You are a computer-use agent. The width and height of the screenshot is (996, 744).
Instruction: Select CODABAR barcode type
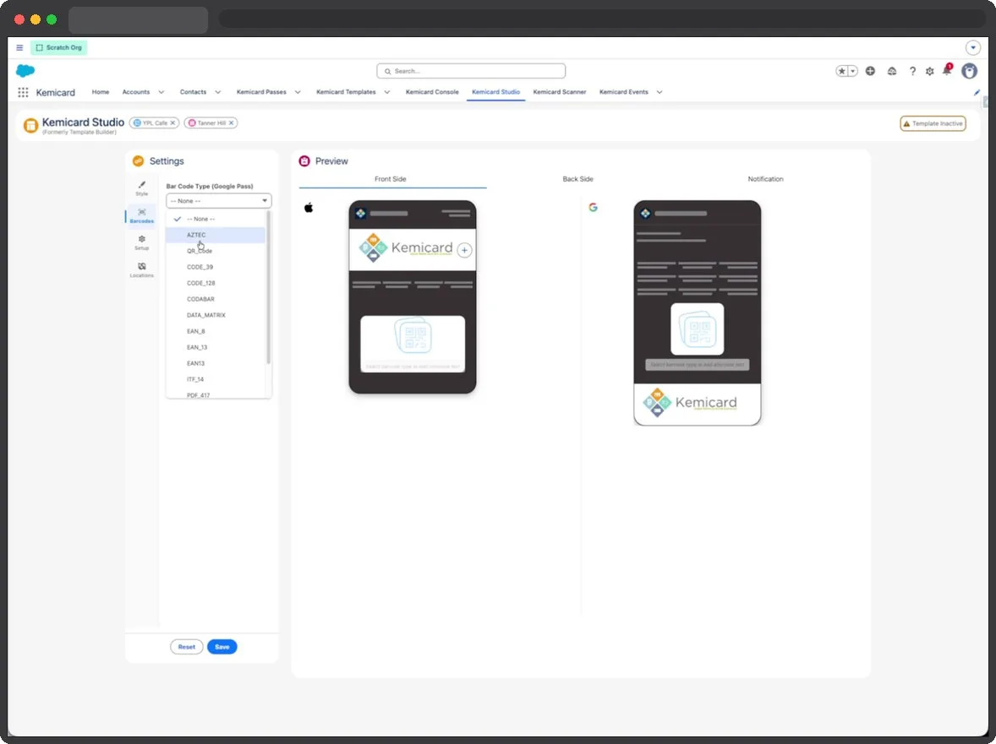click(216, 300)
